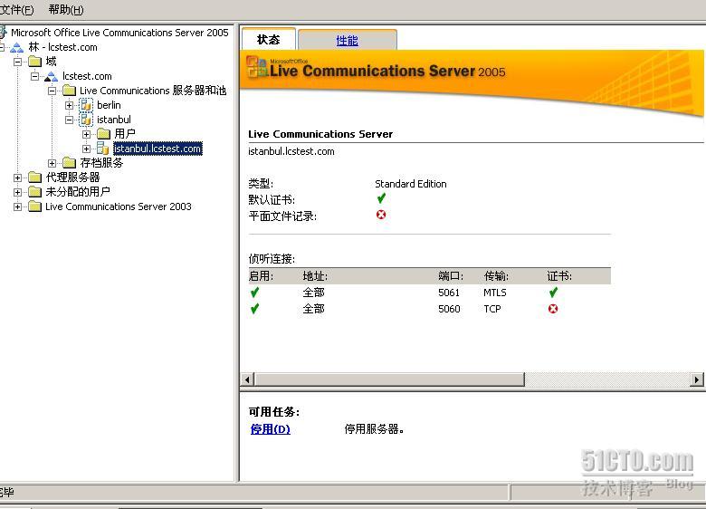The image size is (706, 509).
Task: Open the 帮助(H) menu
Action: [x=66, y=9]
